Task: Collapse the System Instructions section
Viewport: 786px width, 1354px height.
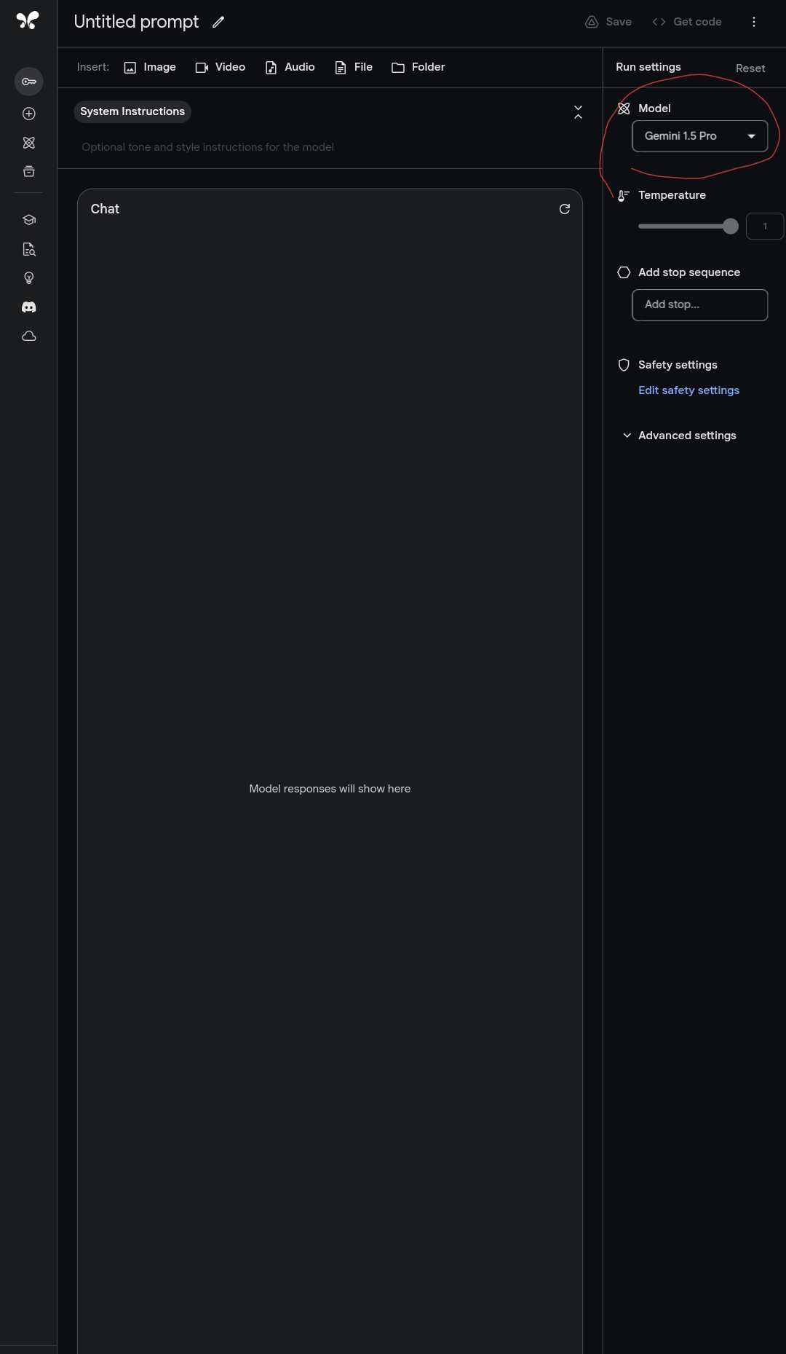Action: coord(579,112)
